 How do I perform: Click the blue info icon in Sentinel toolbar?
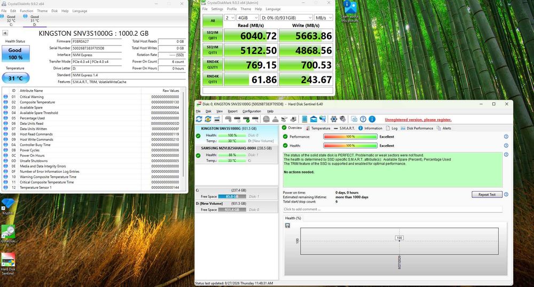point(372,119)
